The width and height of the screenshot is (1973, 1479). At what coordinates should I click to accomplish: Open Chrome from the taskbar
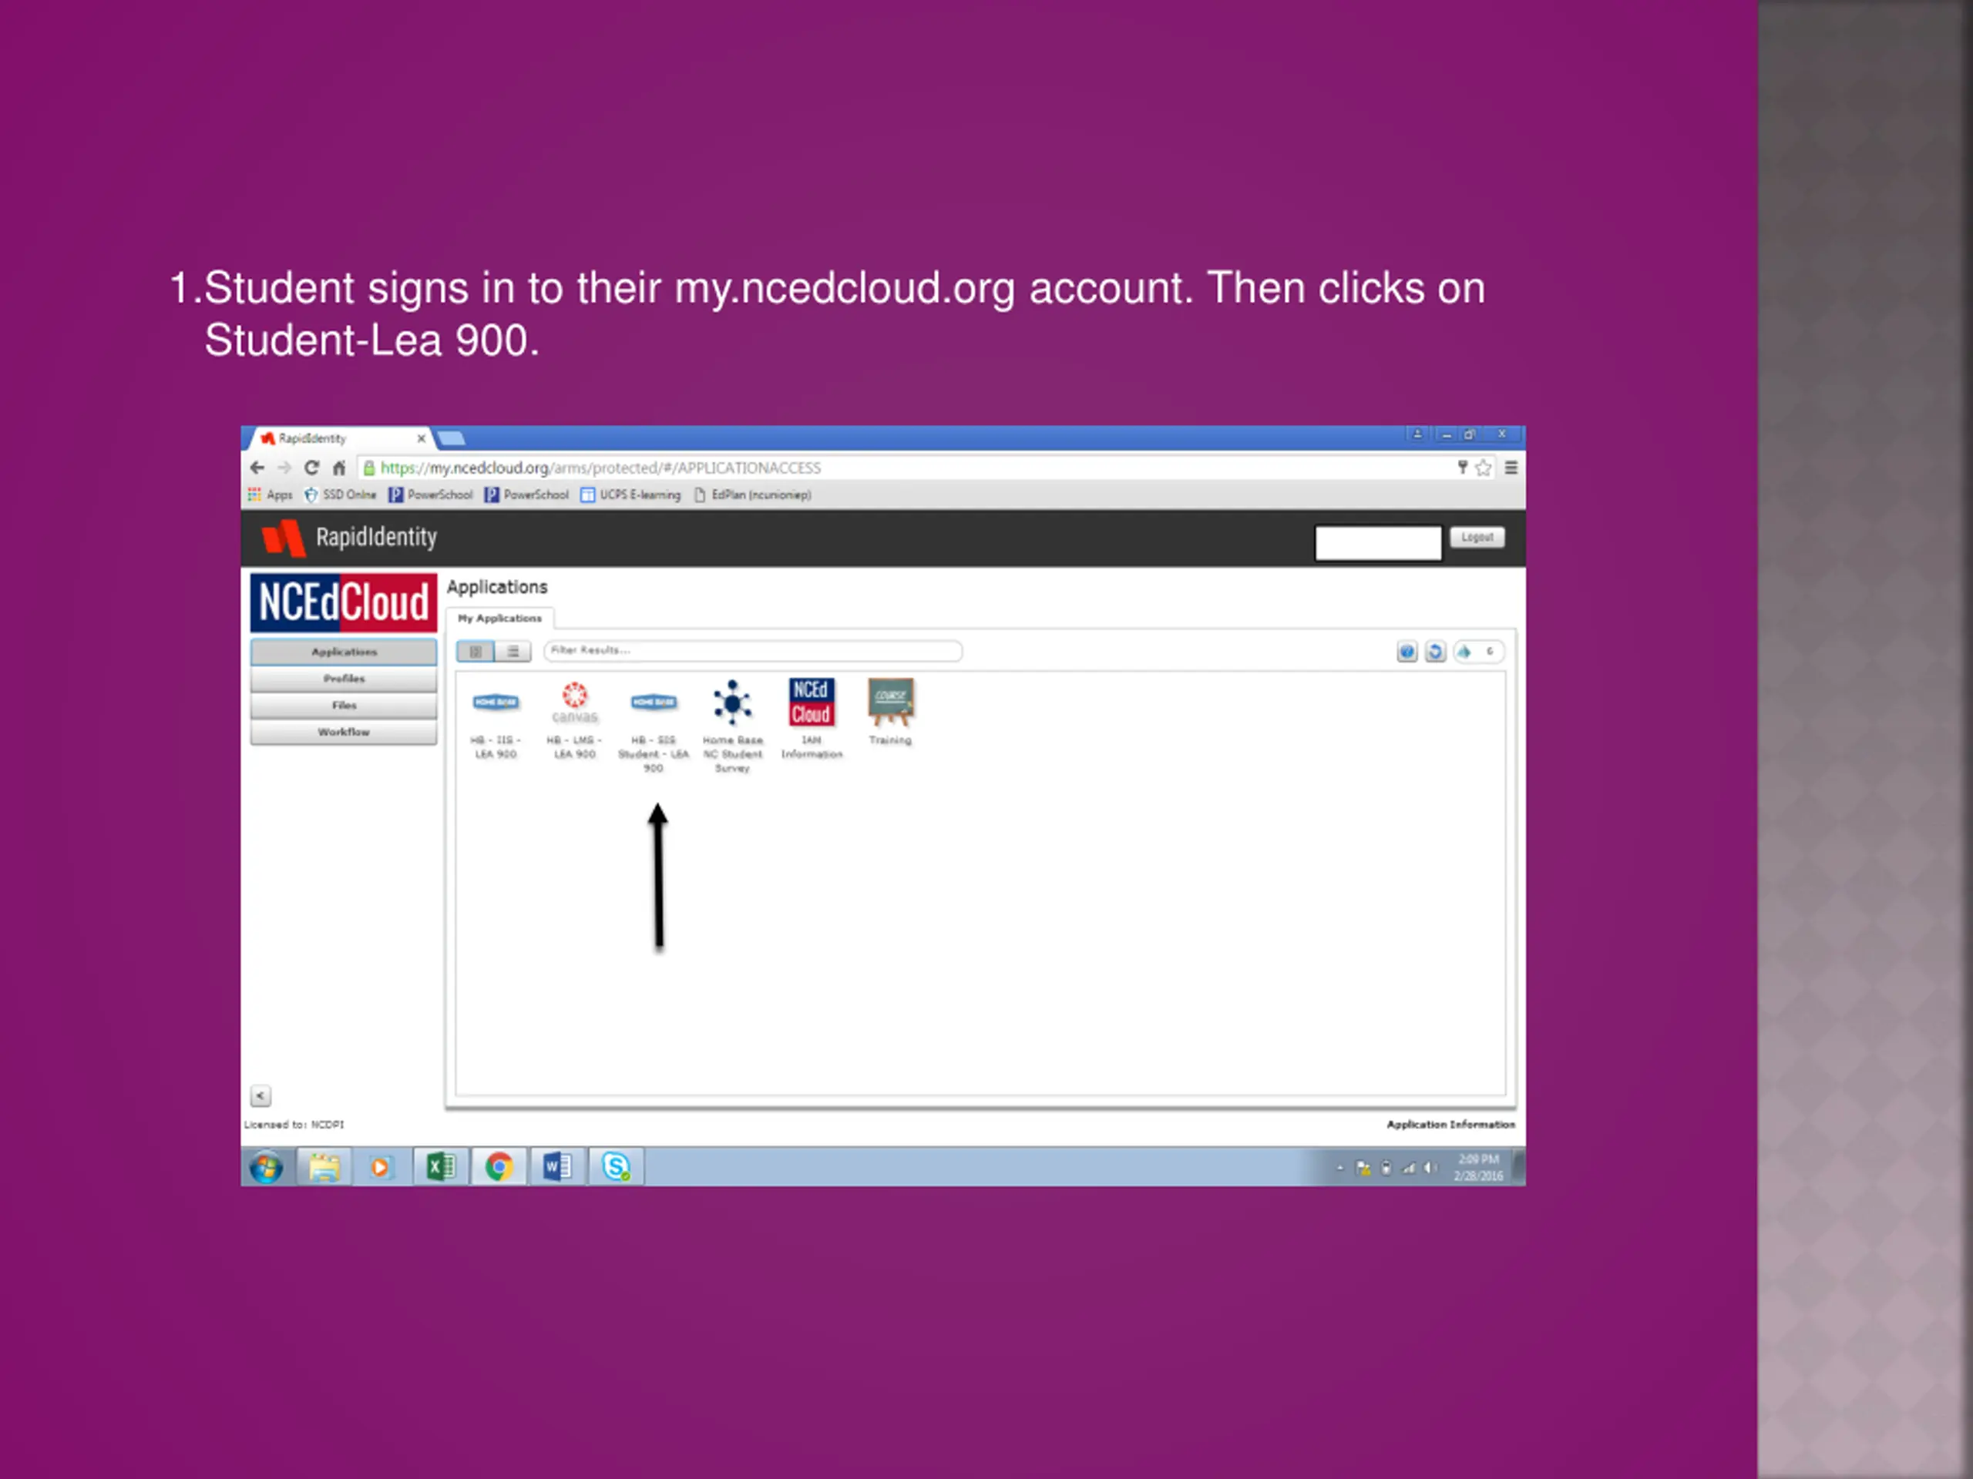pyautogui.click(x=499, y=1166)
